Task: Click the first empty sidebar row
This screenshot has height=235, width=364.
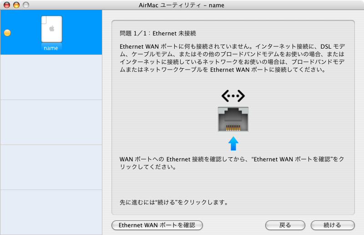Action: click(x=51, y=77)
